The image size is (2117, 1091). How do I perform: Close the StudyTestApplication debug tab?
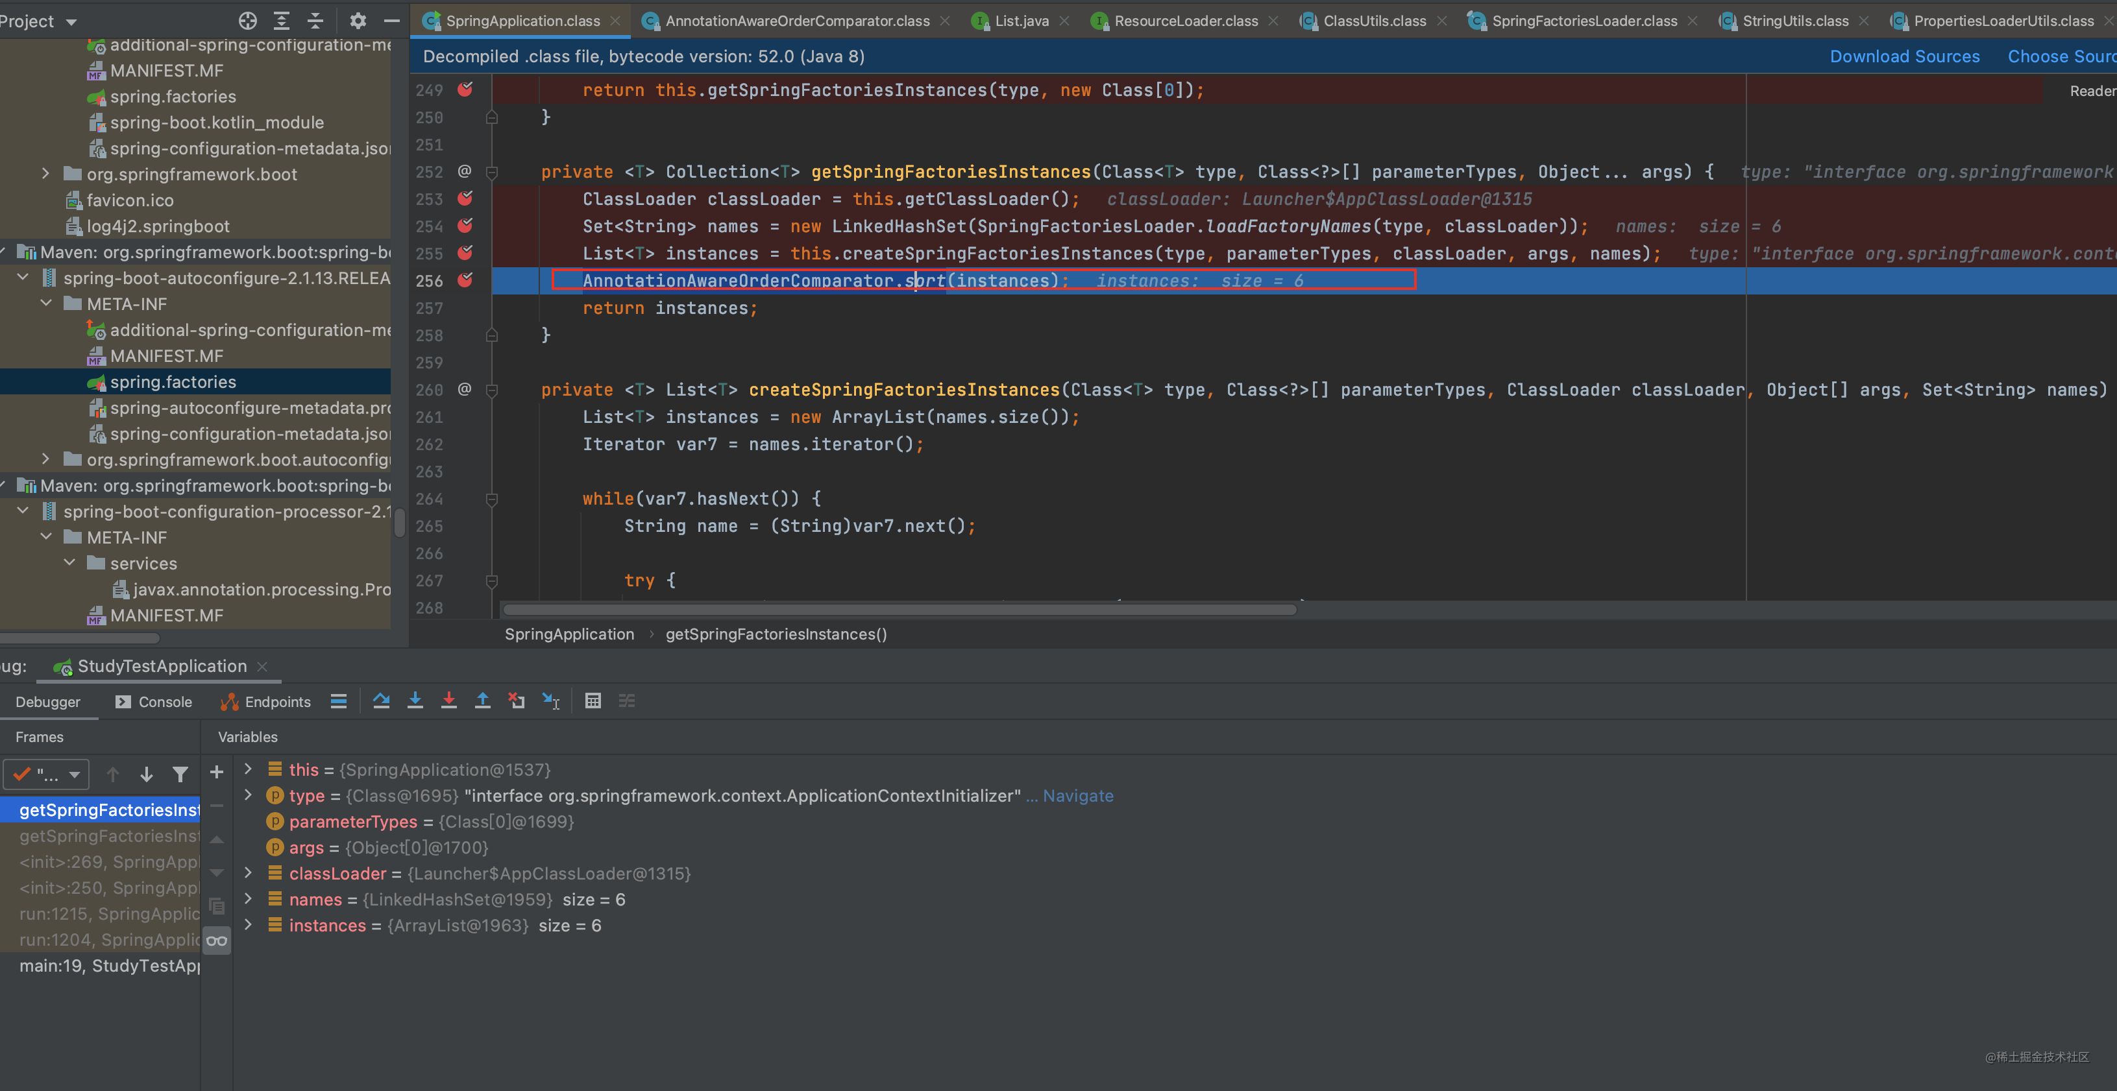point(262,666)
